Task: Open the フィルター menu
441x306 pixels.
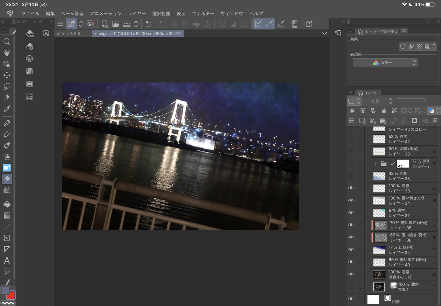Action: tap(203, 13)
